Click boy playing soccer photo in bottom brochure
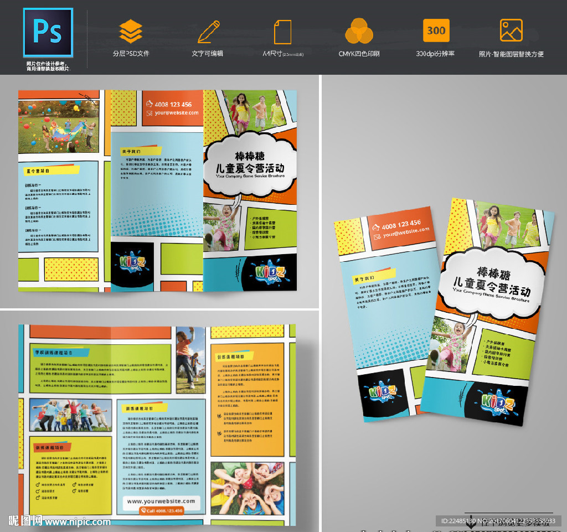Image resolution: width=567 pixels, height=532 pixels. (190, 360)
